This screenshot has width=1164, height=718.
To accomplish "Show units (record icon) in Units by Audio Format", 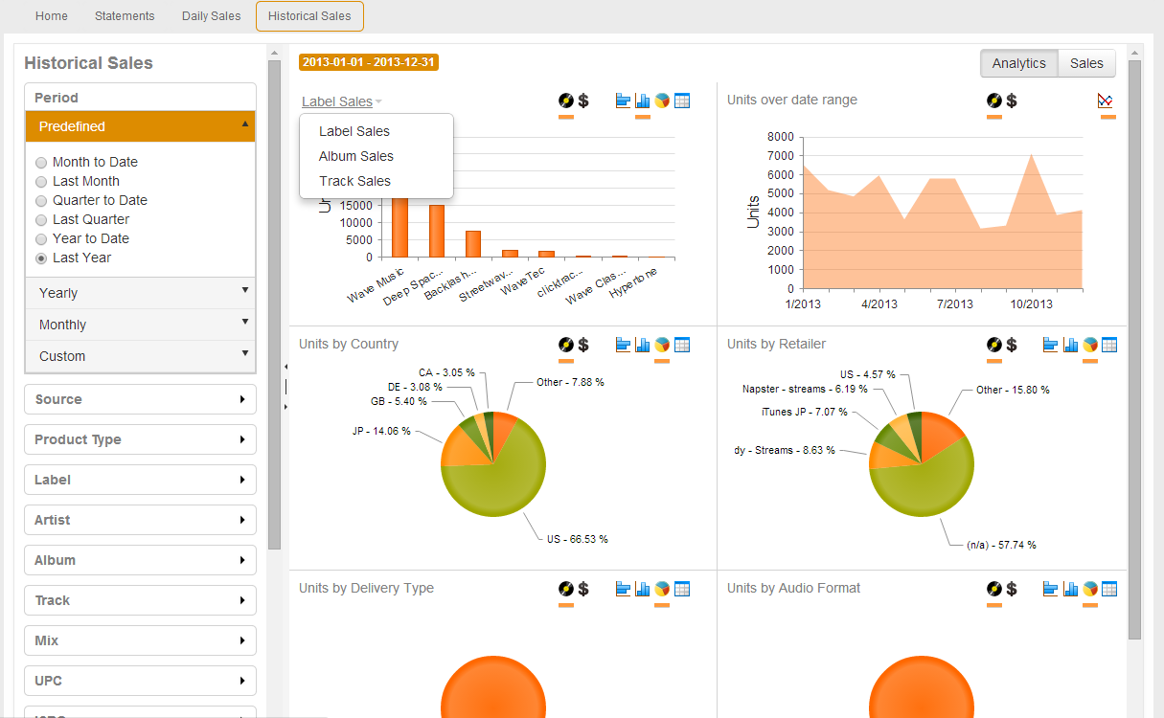I will point(993,589).
